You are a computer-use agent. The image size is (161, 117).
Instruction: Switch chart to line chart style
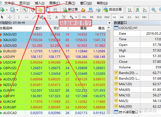(x=145, y=10)
